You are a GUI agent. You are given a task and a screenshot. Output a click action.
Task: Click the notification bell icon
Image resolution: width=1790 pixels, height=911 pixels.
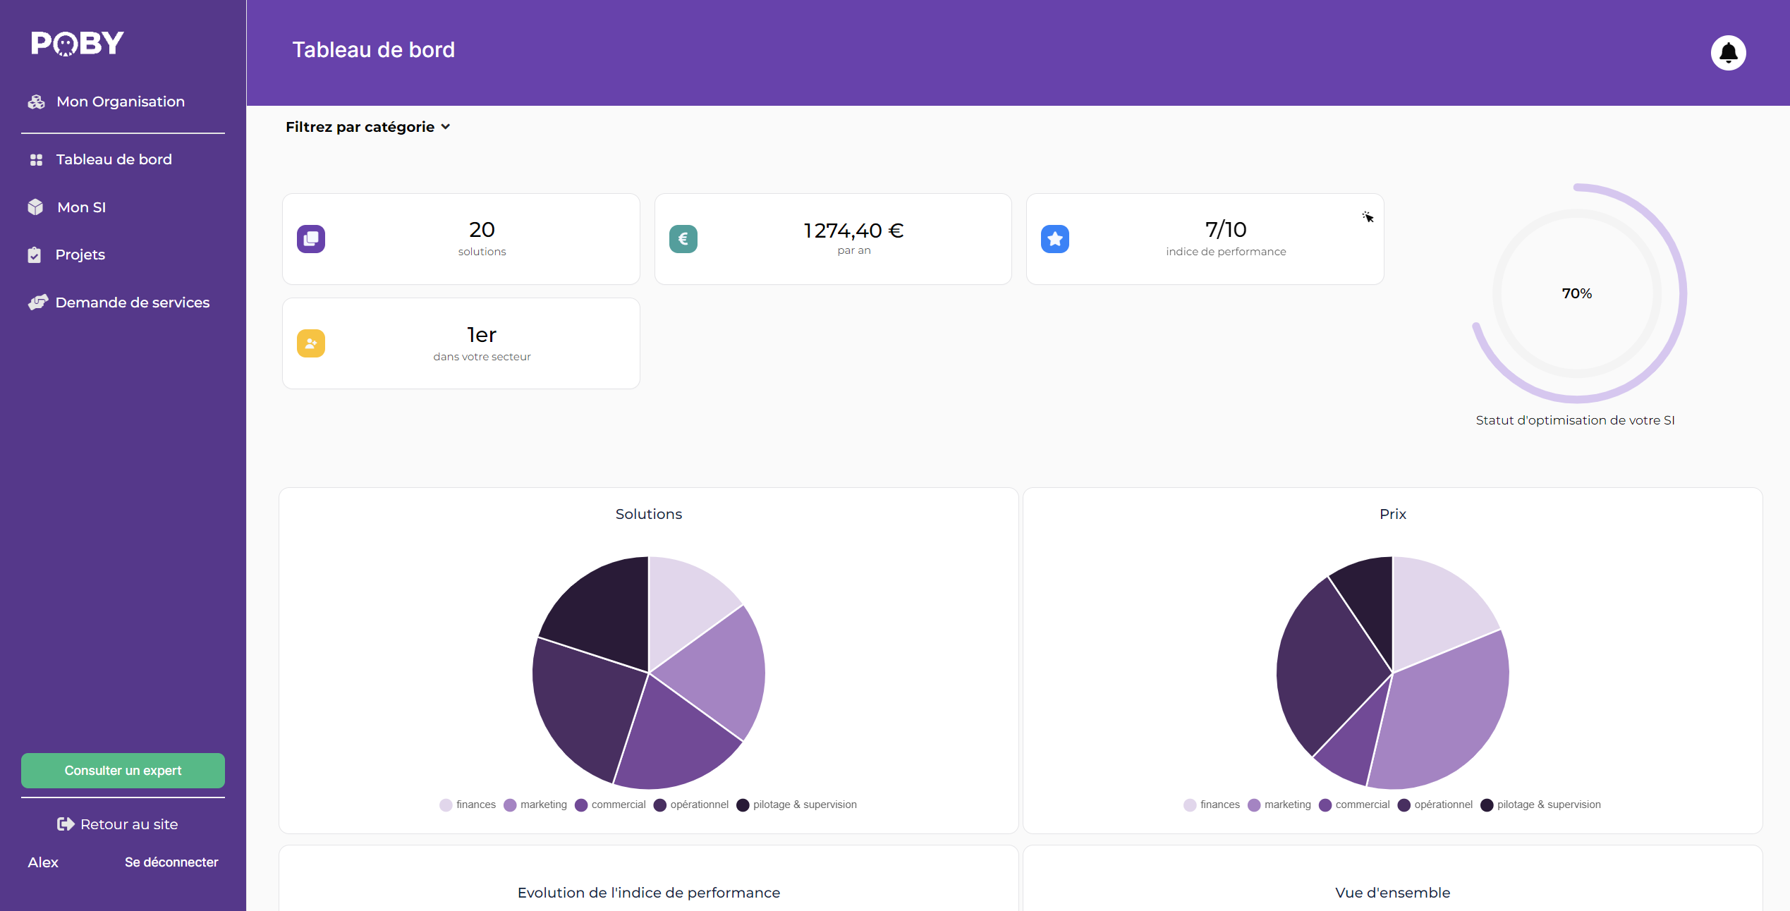[x=1727, y=53]
